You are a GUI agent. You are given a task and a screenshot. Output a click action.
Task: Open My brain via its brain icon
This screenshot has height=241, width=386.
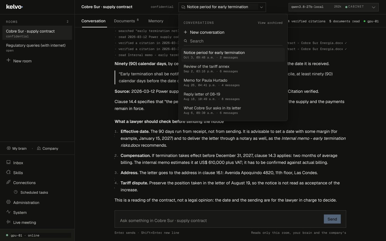pyautogui.click(x=9, y=148)
